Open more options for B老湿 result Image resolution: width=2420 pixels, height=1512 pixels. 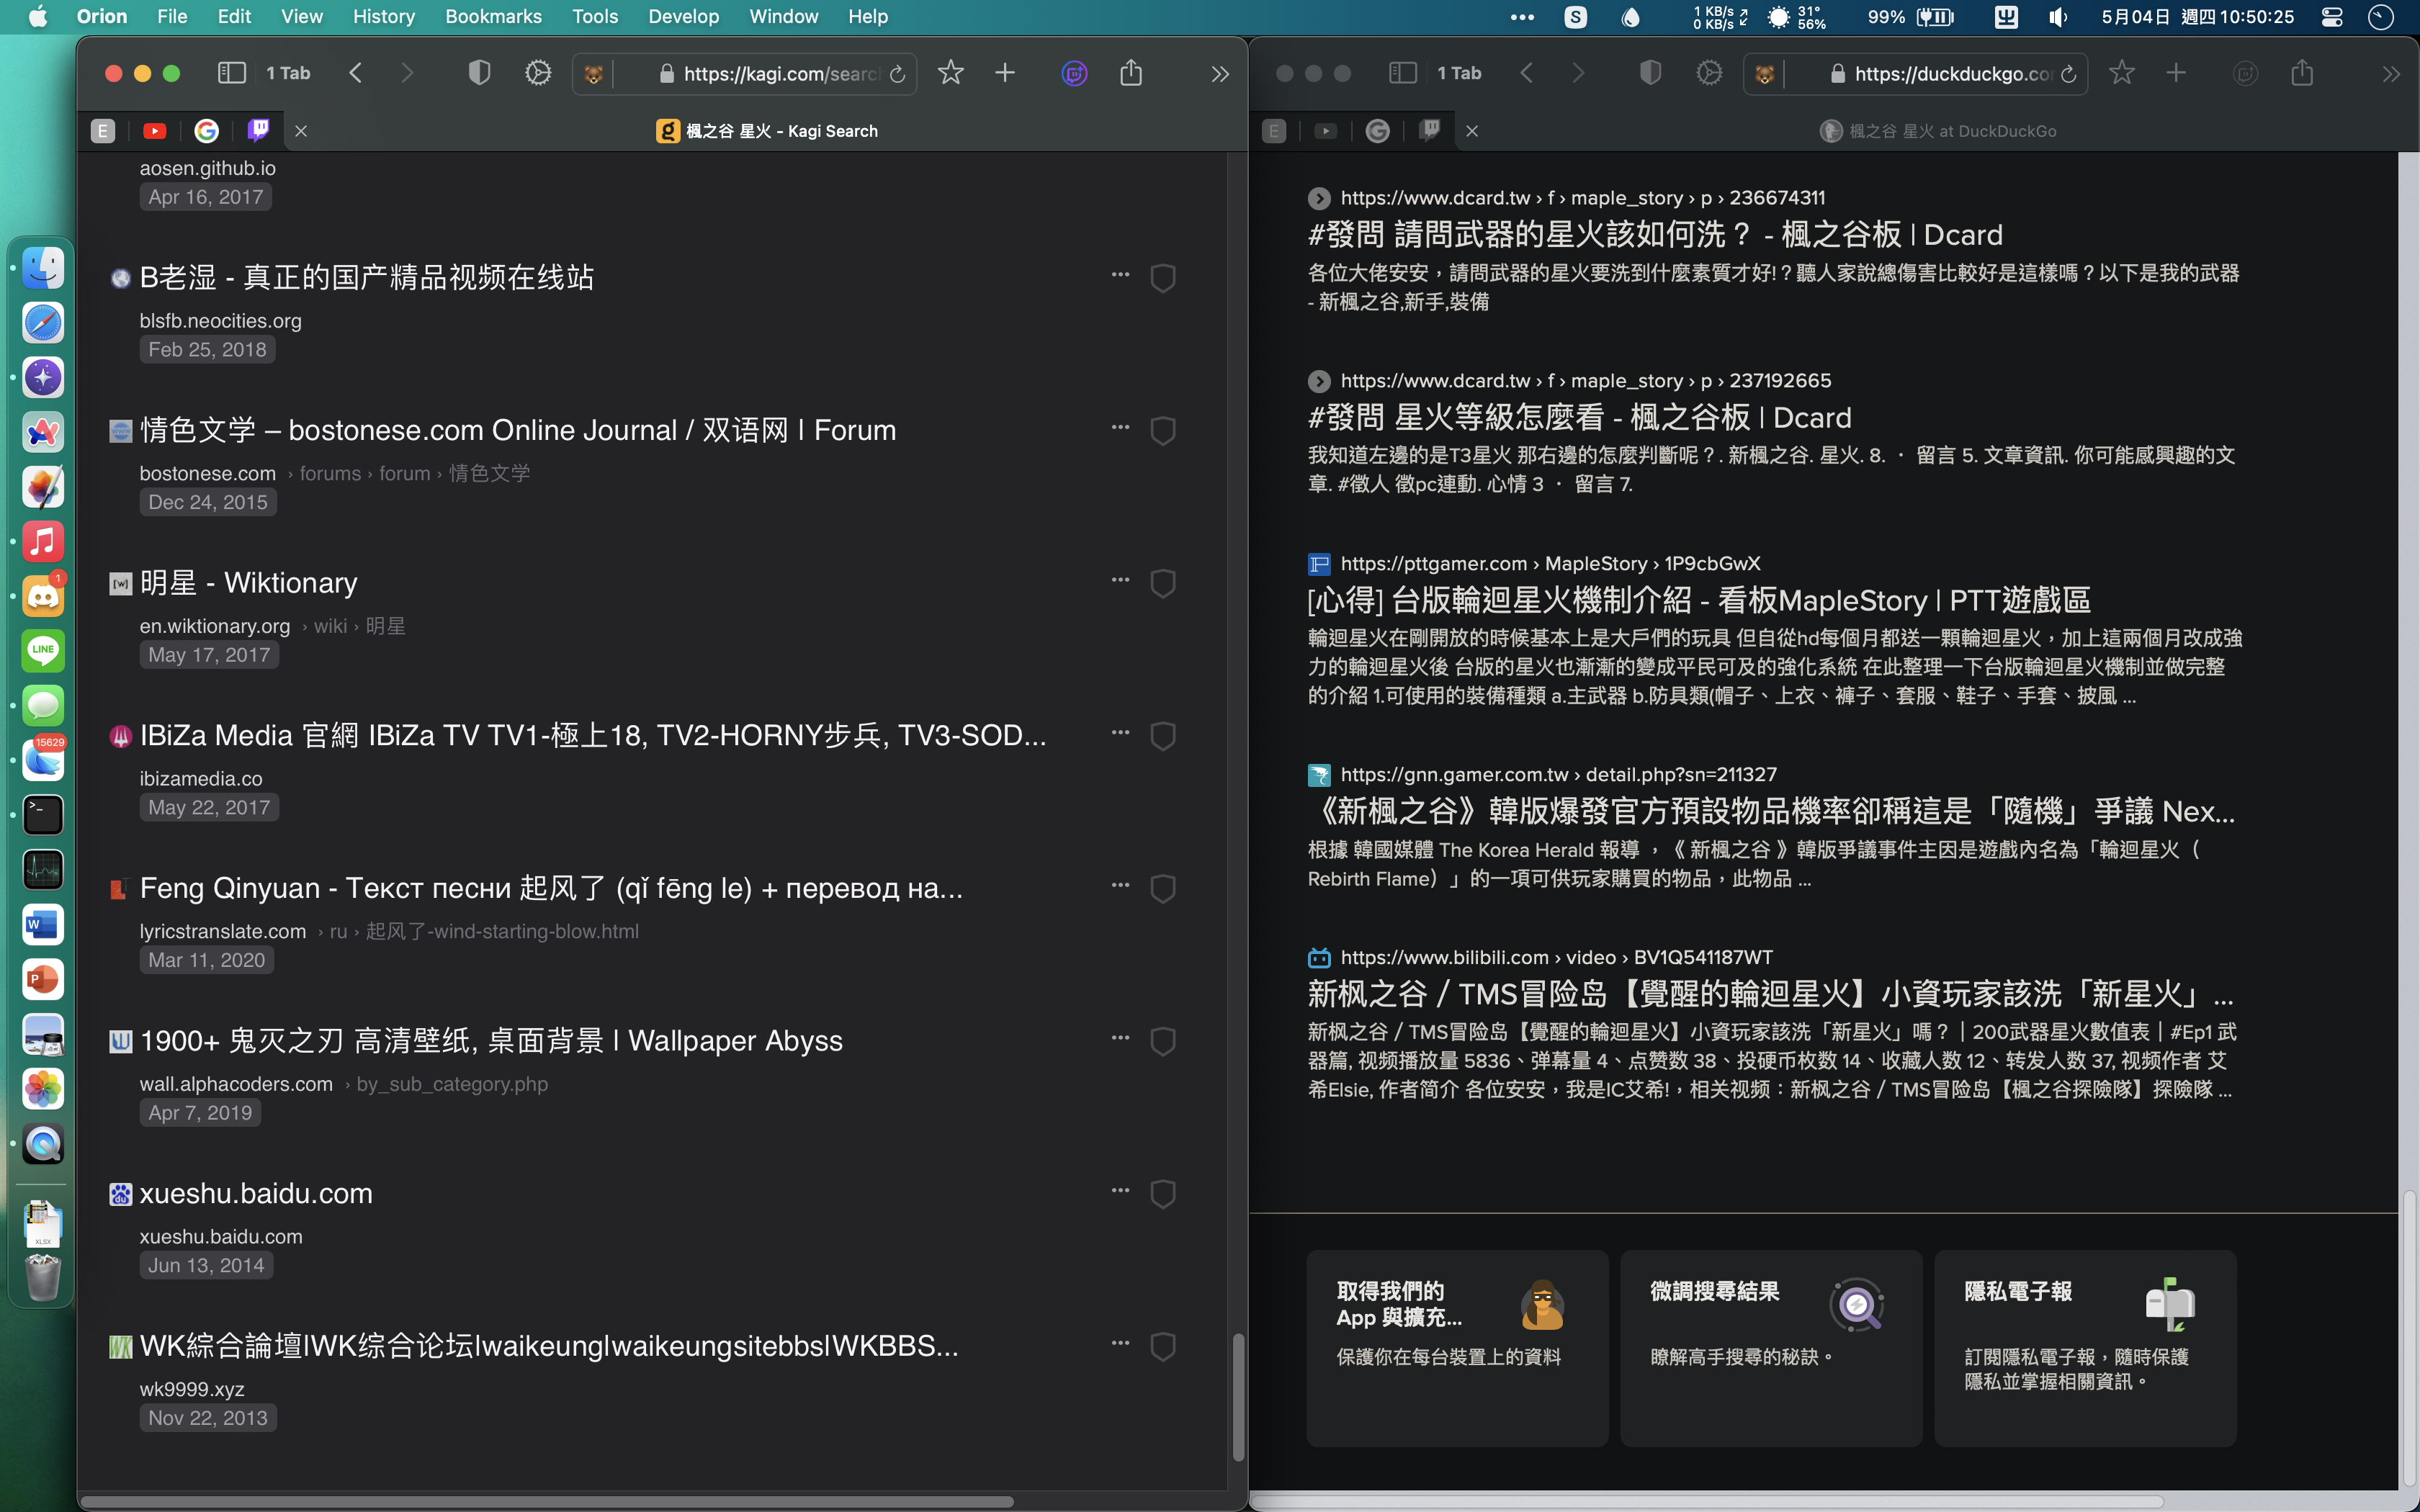click(1120, 275)
